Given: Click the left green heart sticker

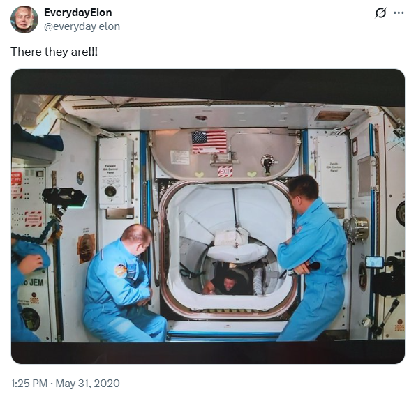Looking at the screenshot, I should 199,174.
